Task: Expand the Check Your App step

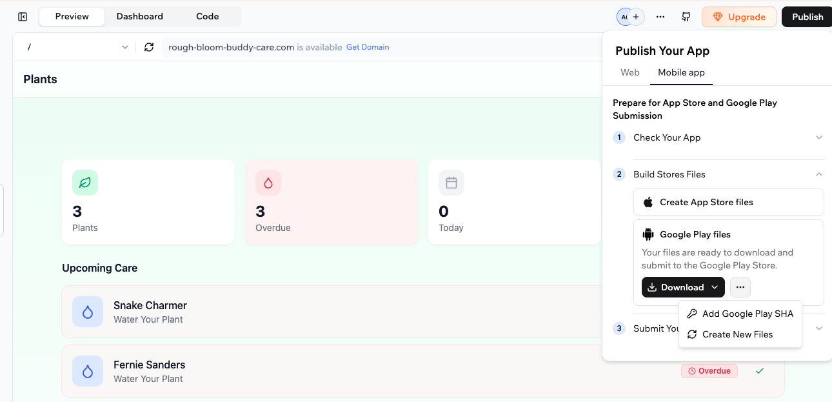Action: pyautogui.click(x=818, y=137)
